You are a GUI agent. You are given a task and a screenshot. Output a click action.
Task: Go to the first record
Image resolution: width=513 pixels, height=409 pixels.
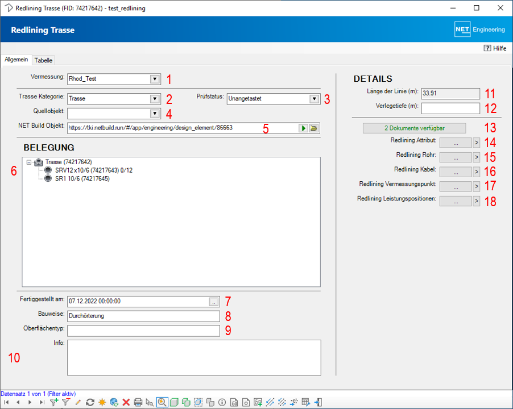pos(6,402)
